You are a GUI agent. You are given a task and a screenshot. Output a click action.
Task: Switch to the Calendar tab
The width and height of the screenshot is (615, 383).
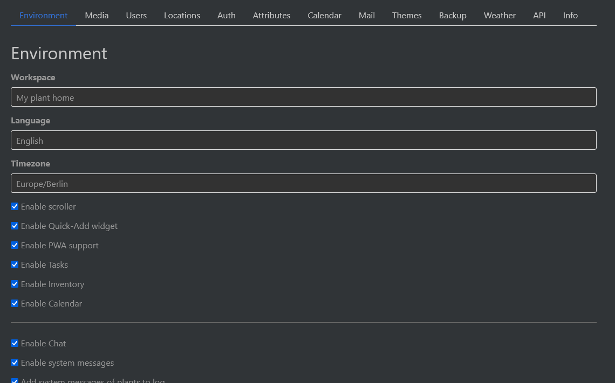pos(324,15)
